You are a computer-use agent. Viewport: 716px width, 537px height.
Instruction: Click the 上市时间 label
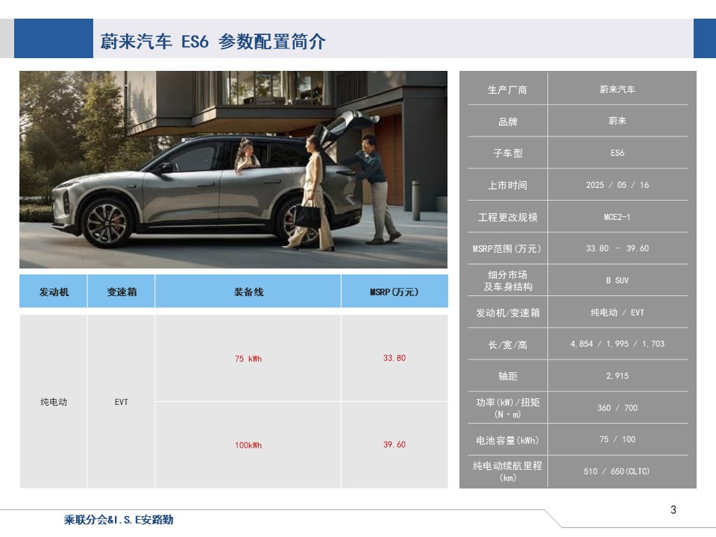507,186
